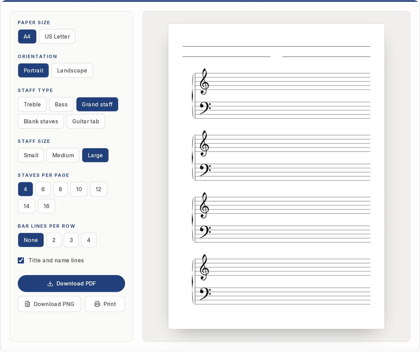Click the download icon on Download PDF
This screenshot has height=352, width=420.
50,284
